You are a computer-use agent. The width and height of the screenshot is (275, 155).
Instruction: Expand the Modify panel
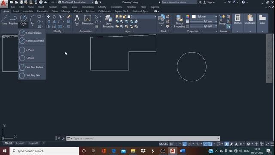(x=58, y=31)
